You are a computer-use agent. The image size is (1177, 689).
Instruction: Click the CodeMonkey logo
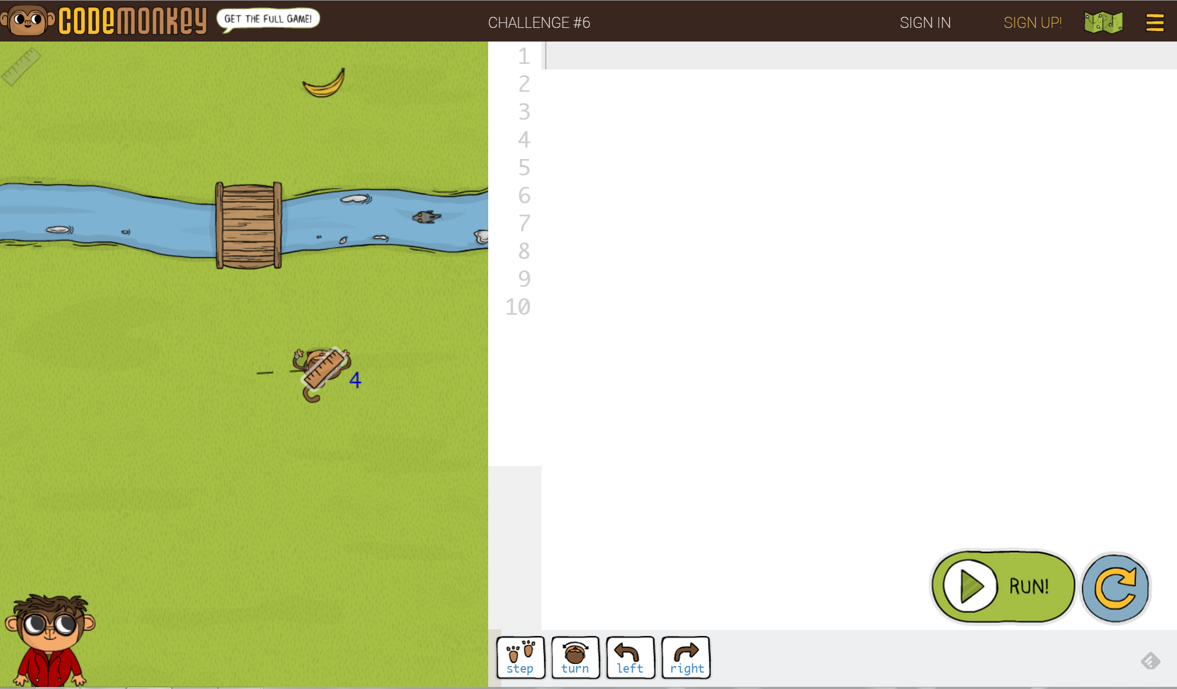coord(104,20)
